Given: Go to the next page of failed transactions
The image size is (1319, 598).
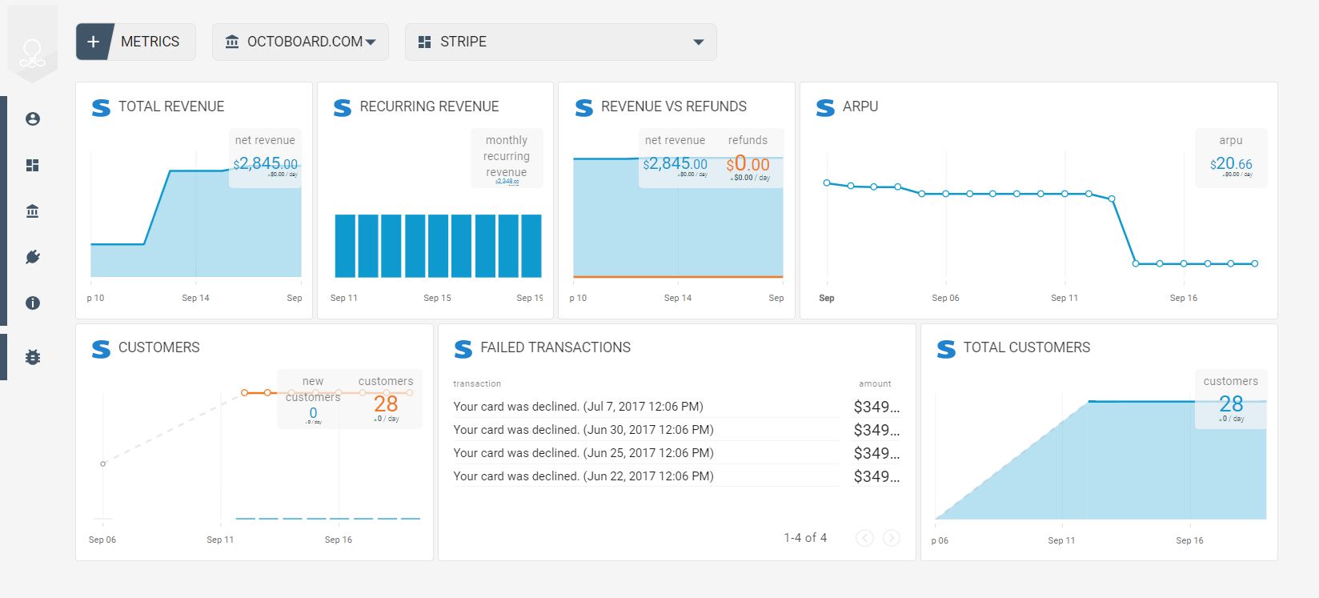Looking at the screenshot, I should pos(891,538).
